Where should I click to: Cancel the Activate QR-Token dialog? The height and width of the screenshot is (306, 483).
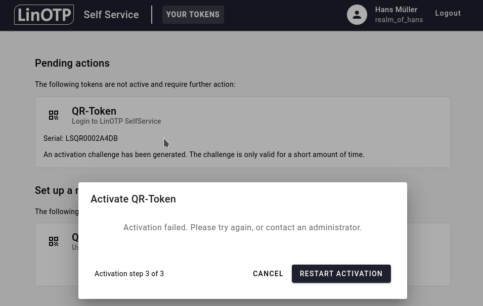268,274
